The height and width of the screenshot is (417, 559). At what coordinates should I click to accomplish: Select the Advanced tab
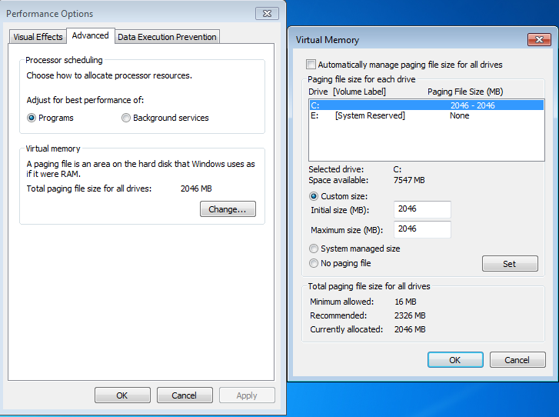(x=91, y=35)
